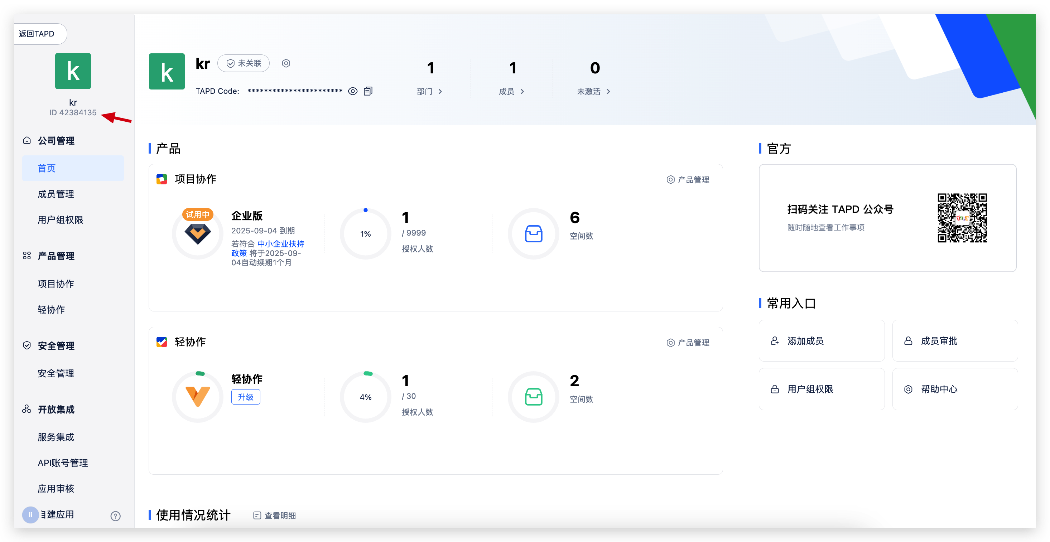The width and height of the screenshot is (1050, 542).
Task: Expand the 部门 count chevron
Action: tap(440, 92)
